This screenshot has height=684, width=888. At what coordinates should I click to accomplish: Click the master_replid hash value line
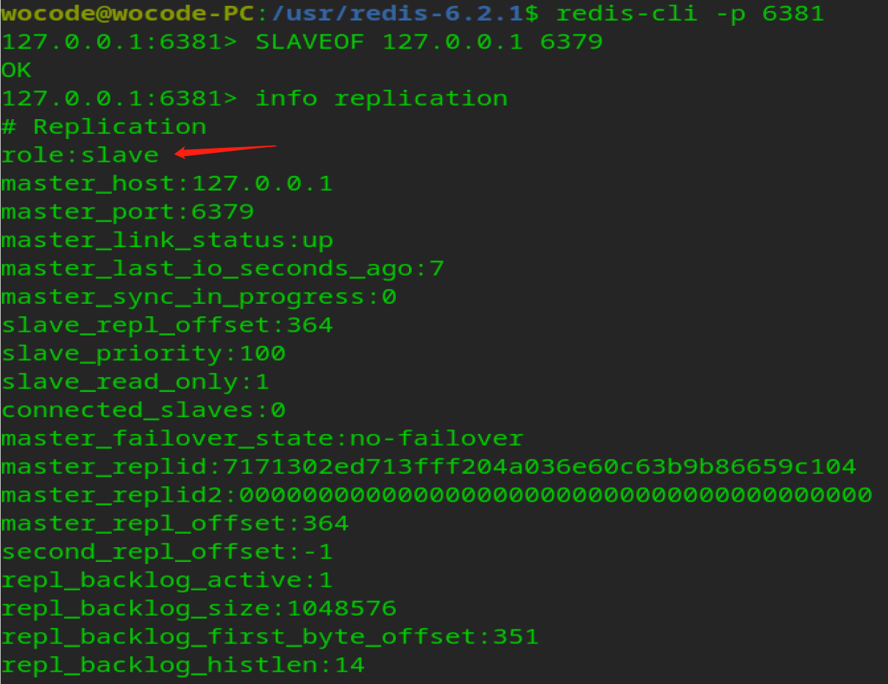click(429, 467)
